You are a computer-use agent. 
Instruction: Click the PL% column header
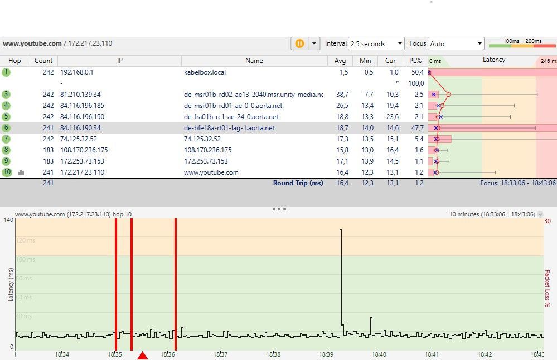[x=415, y=61]
